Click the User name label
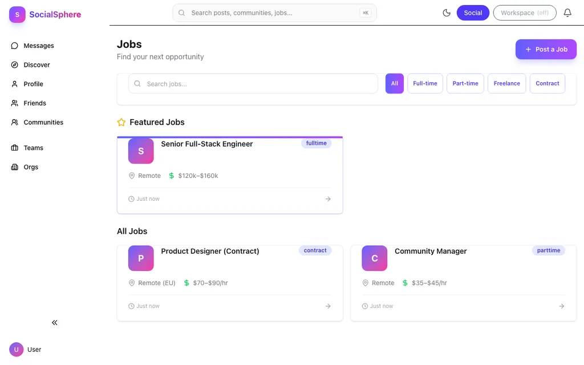The height and width of the screenshot is (365, 584). tap(34, 350)
